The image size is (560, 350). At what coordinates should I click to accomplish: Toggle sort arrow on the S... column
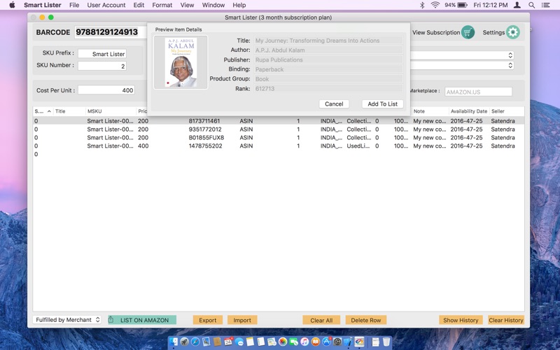coord(49,111)
